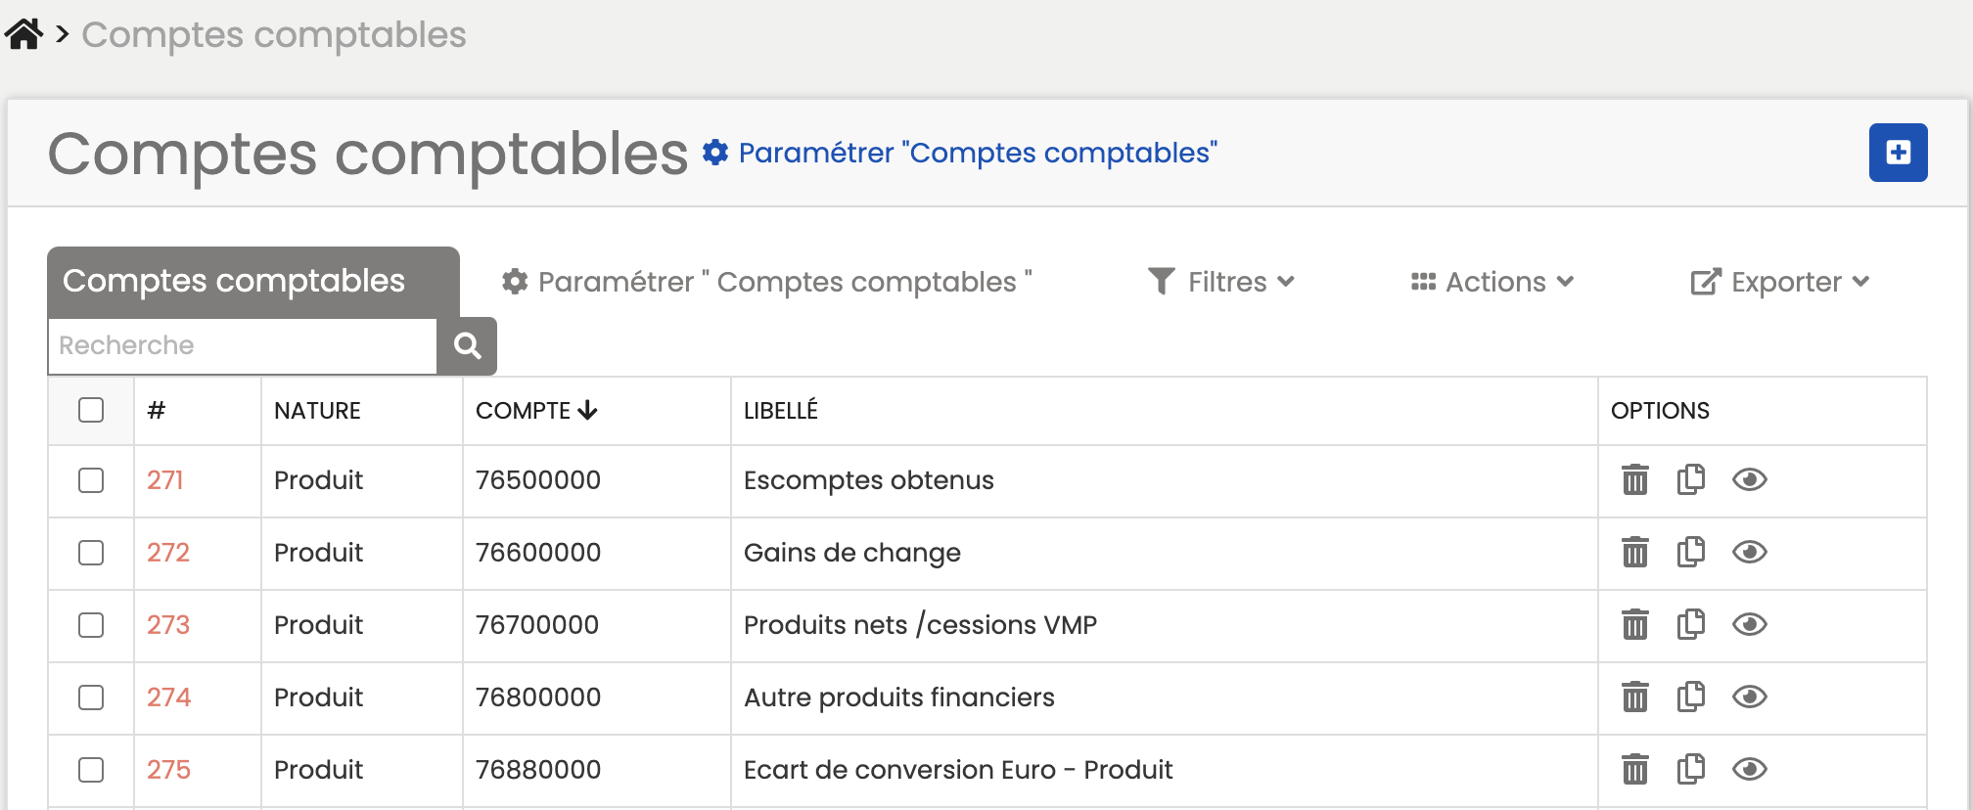The width and height of the screenshot is (1973, 810).
Task: Click label Ecart de conversion Euro - Produit
Action: [958, 770]
